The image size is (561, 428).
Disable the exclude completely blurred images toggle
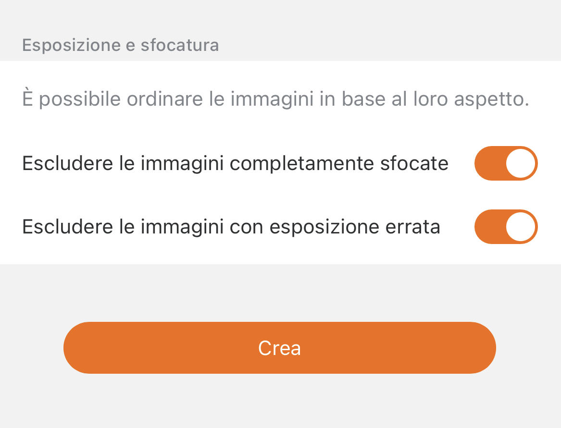506,163
